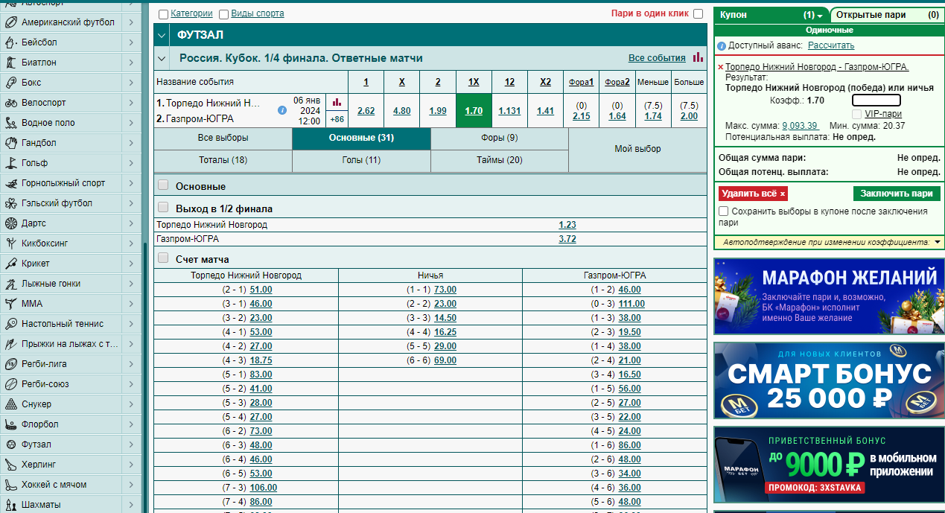Open the Table tennis icon
This screenshot has width=945, height=513.
(x=10, y=324)
